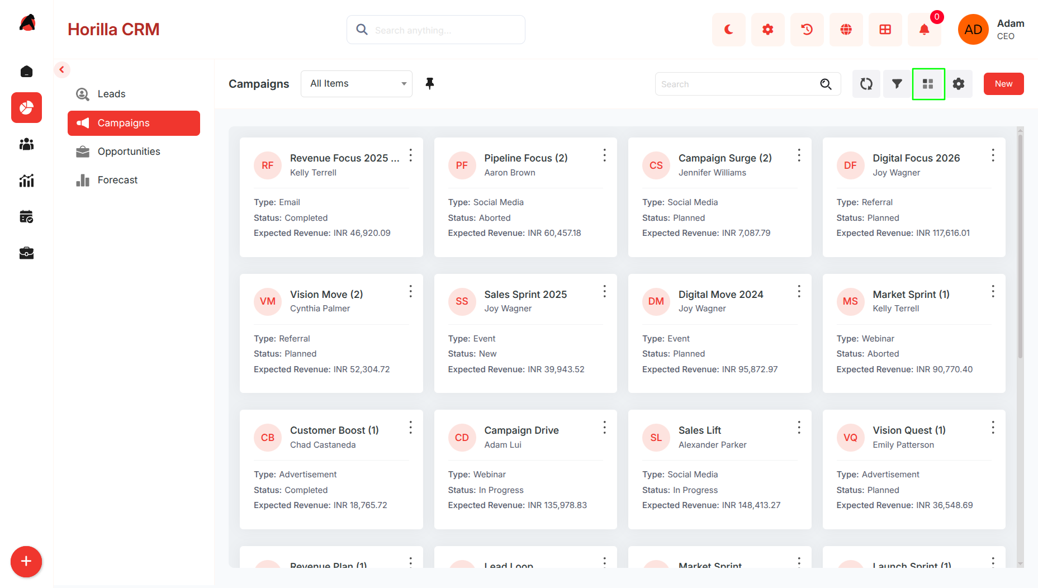The width and height of the screenshot is (1038, 588).
Task: Click the global Search anything field
Action: (x=436, y=30)
